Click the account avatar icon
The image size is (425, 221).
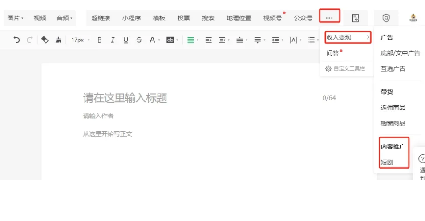point(413,18)
